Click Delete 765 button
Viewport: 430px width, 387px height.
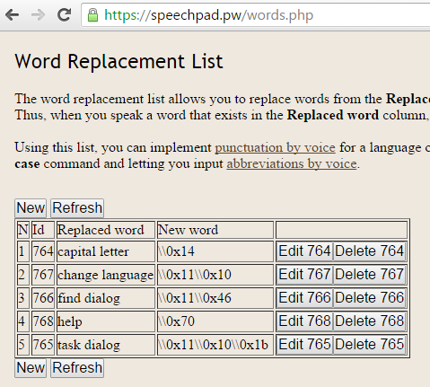pos(369,345)
